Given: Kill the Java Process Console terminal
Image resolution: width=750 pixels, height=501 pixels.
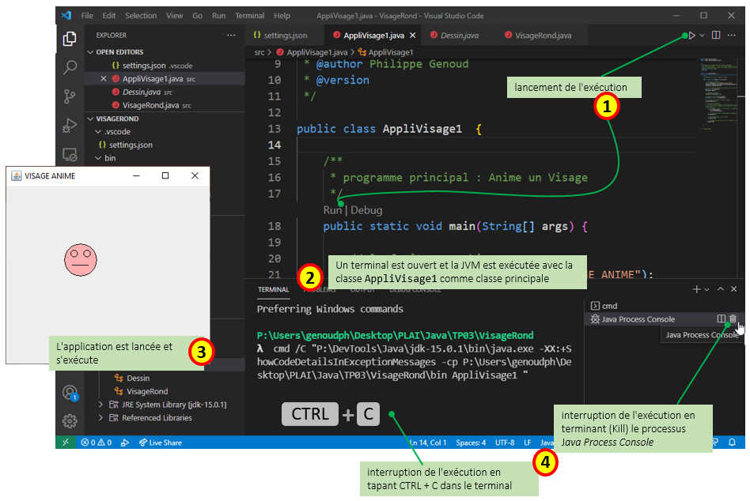Looking at the screenshot, I should [733, 319].
